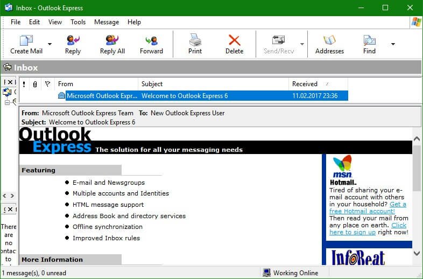The width and height of the screenshot is (423, 279).
Task: Open the Addresses book
Action: pos(329,45)
